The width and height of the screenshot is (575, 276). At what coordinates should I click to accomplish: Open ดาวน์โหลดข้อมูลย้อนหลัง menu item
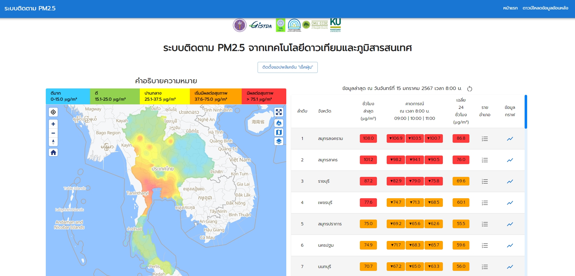545,8
